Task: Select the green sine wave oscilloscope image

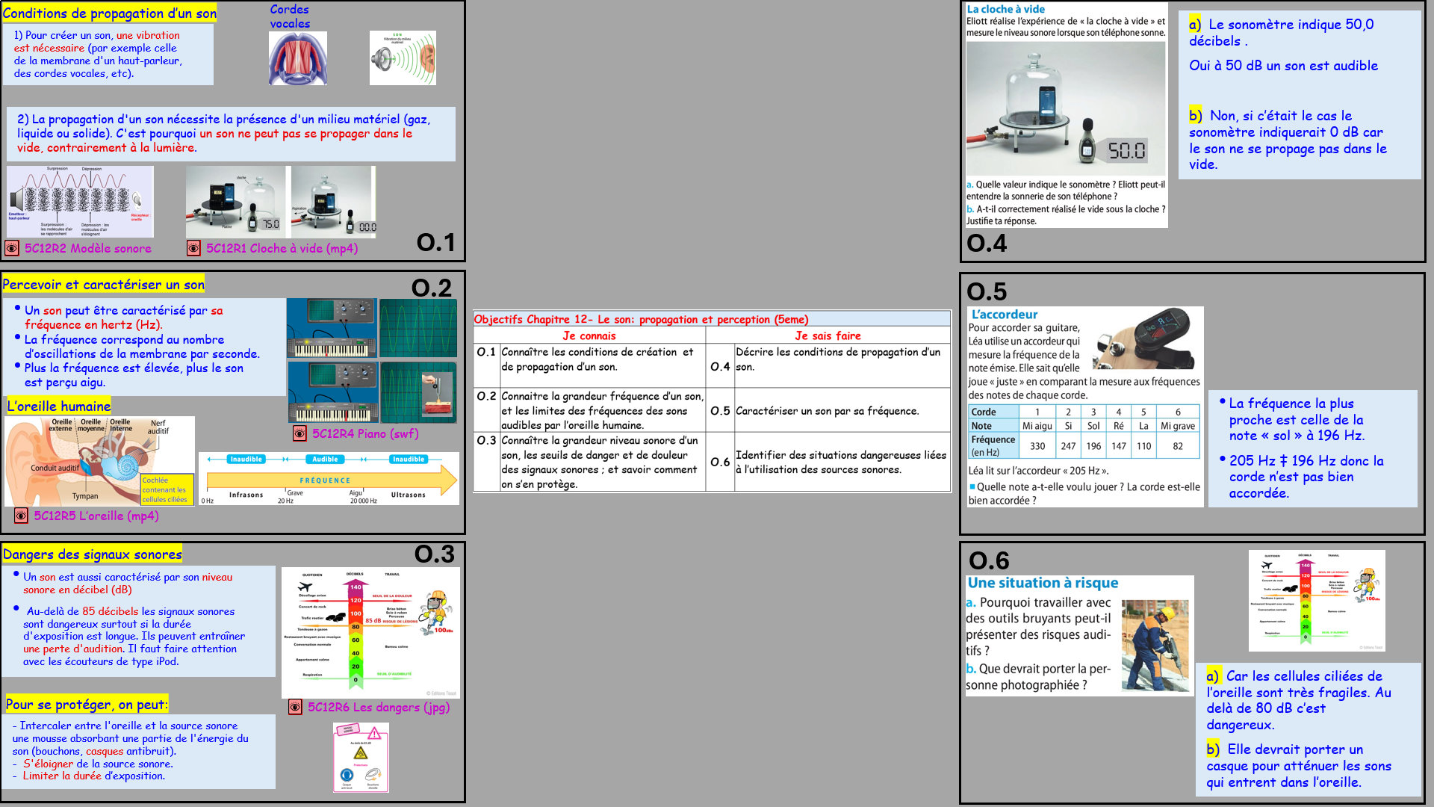Action: tap(418, 328)
